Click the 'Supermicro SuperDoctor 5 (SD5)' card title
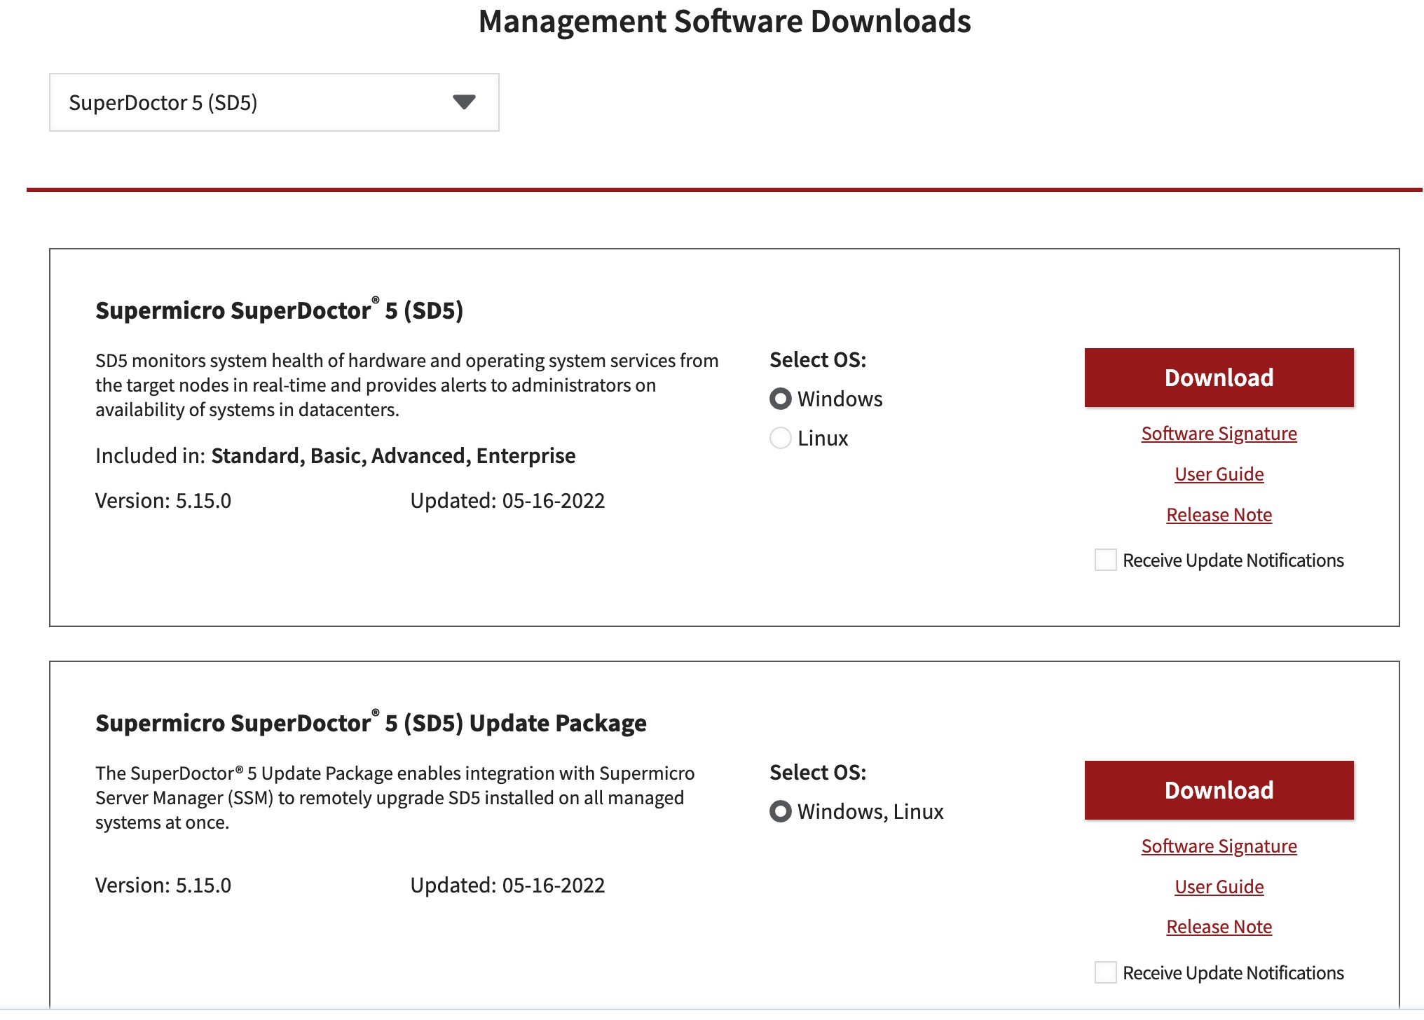The height and width of the screenshot is (1020, 1424). click(x=279, y=310)
